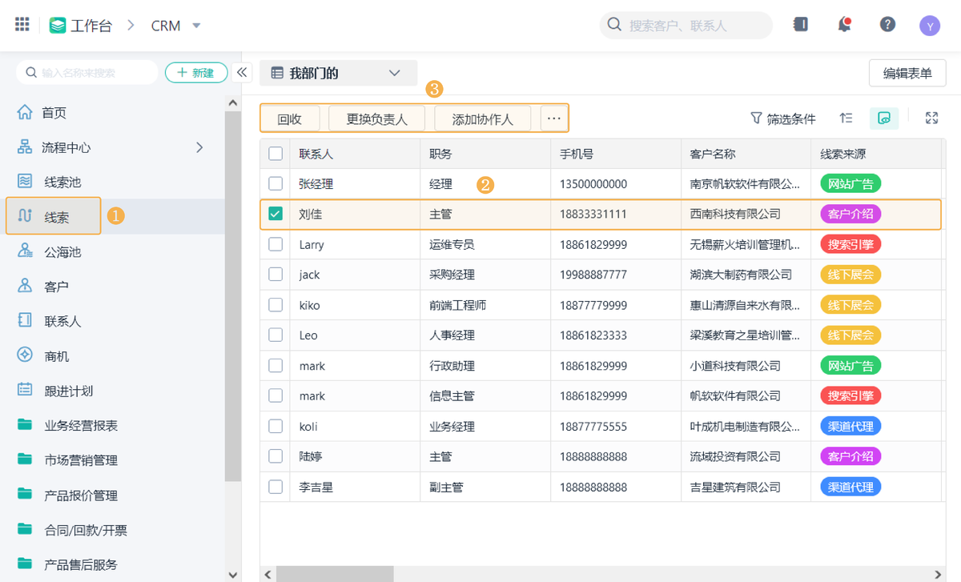Expand the 流程中心 submenu arrow

pyautogui.click(x=200, y=147)
